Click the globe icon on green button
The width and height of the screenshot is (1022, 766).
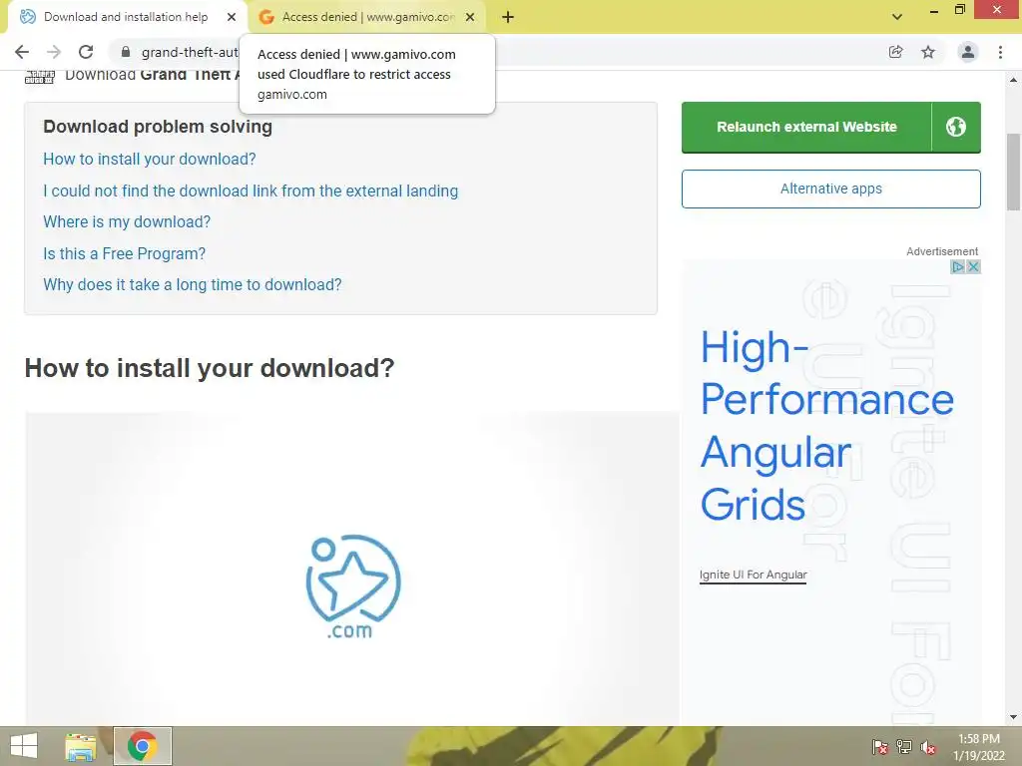(x=956, y=127)
